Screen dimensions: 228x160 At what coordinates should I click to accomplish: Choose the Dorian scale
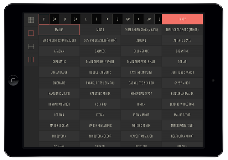(x=182, y=62)
